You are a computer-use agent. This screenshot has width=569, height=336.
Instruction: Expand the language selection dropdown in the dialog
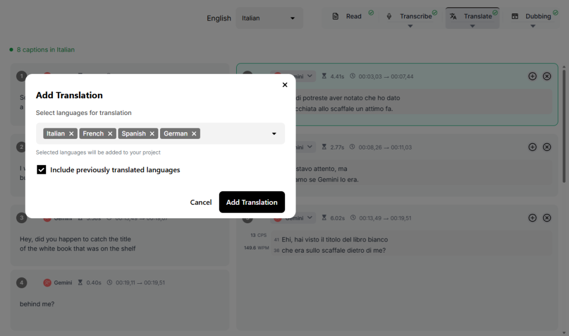coord(273,133)
